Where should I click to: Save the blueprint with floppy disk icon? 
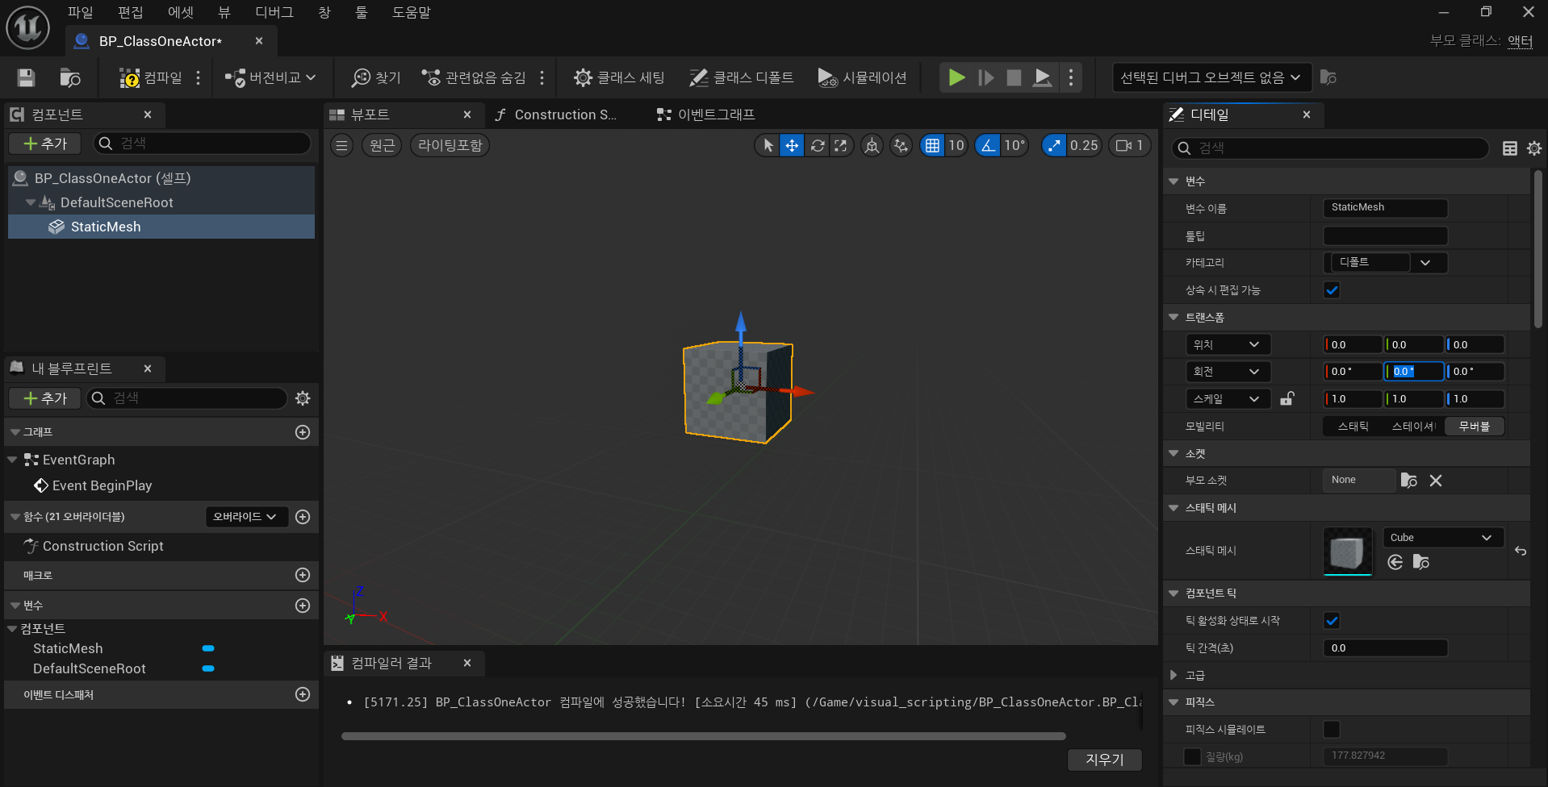(x=26, y=77)
